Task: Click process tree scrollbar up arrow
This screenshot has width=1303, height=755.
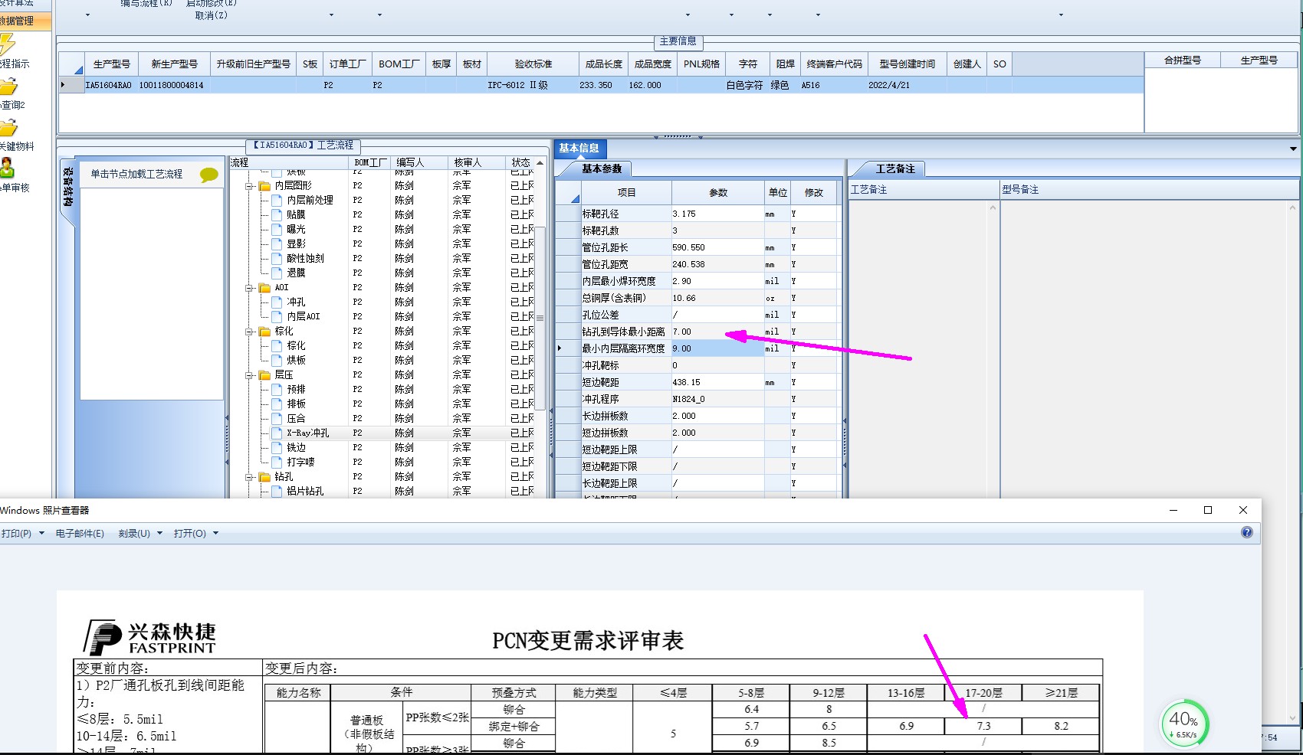Action: 540,163
